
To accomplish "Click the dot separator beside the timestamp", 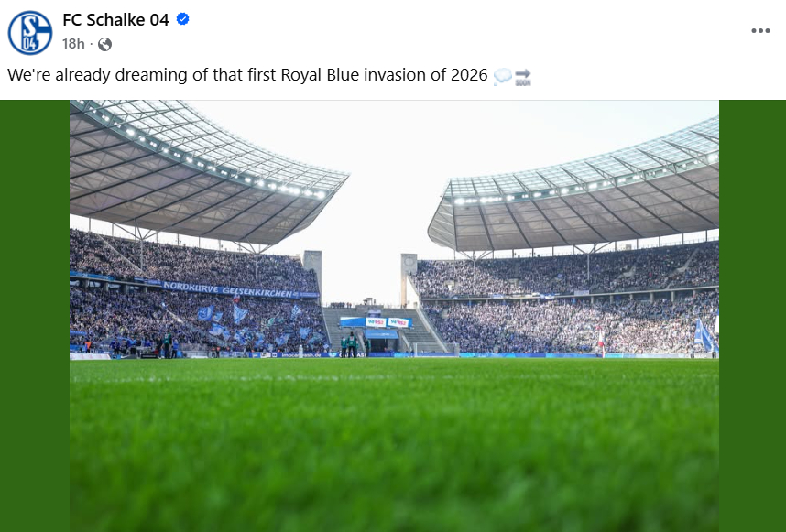I will [x=90, y=43].
